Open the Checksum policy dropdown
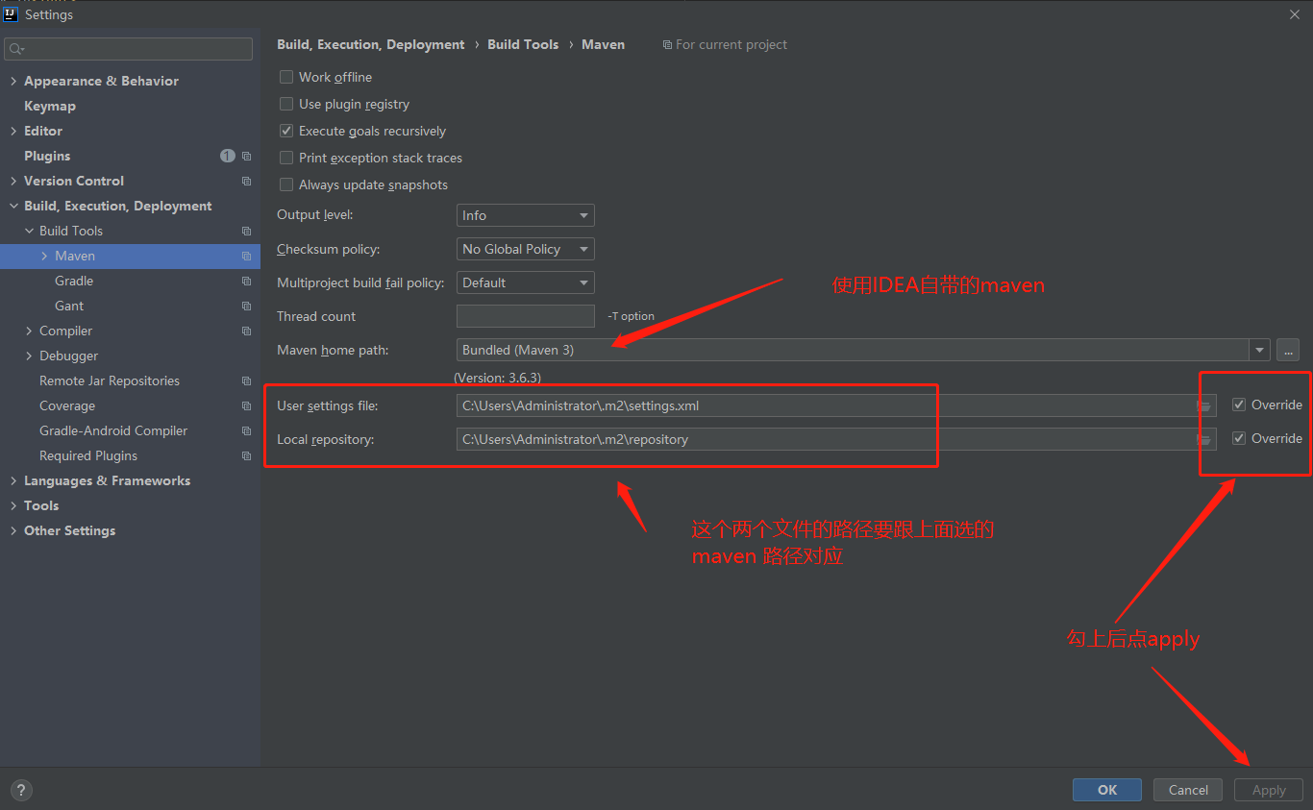1313x810 pixels. coord(525,249)
